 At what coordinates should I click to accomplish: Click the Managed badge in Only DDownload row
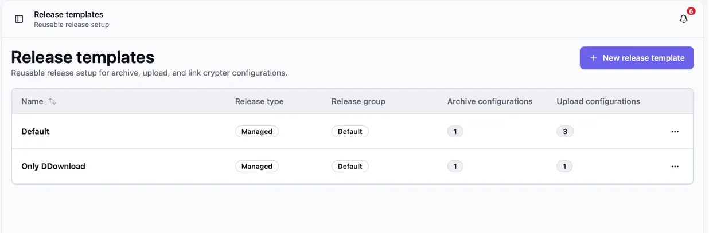tap(257, 167)
